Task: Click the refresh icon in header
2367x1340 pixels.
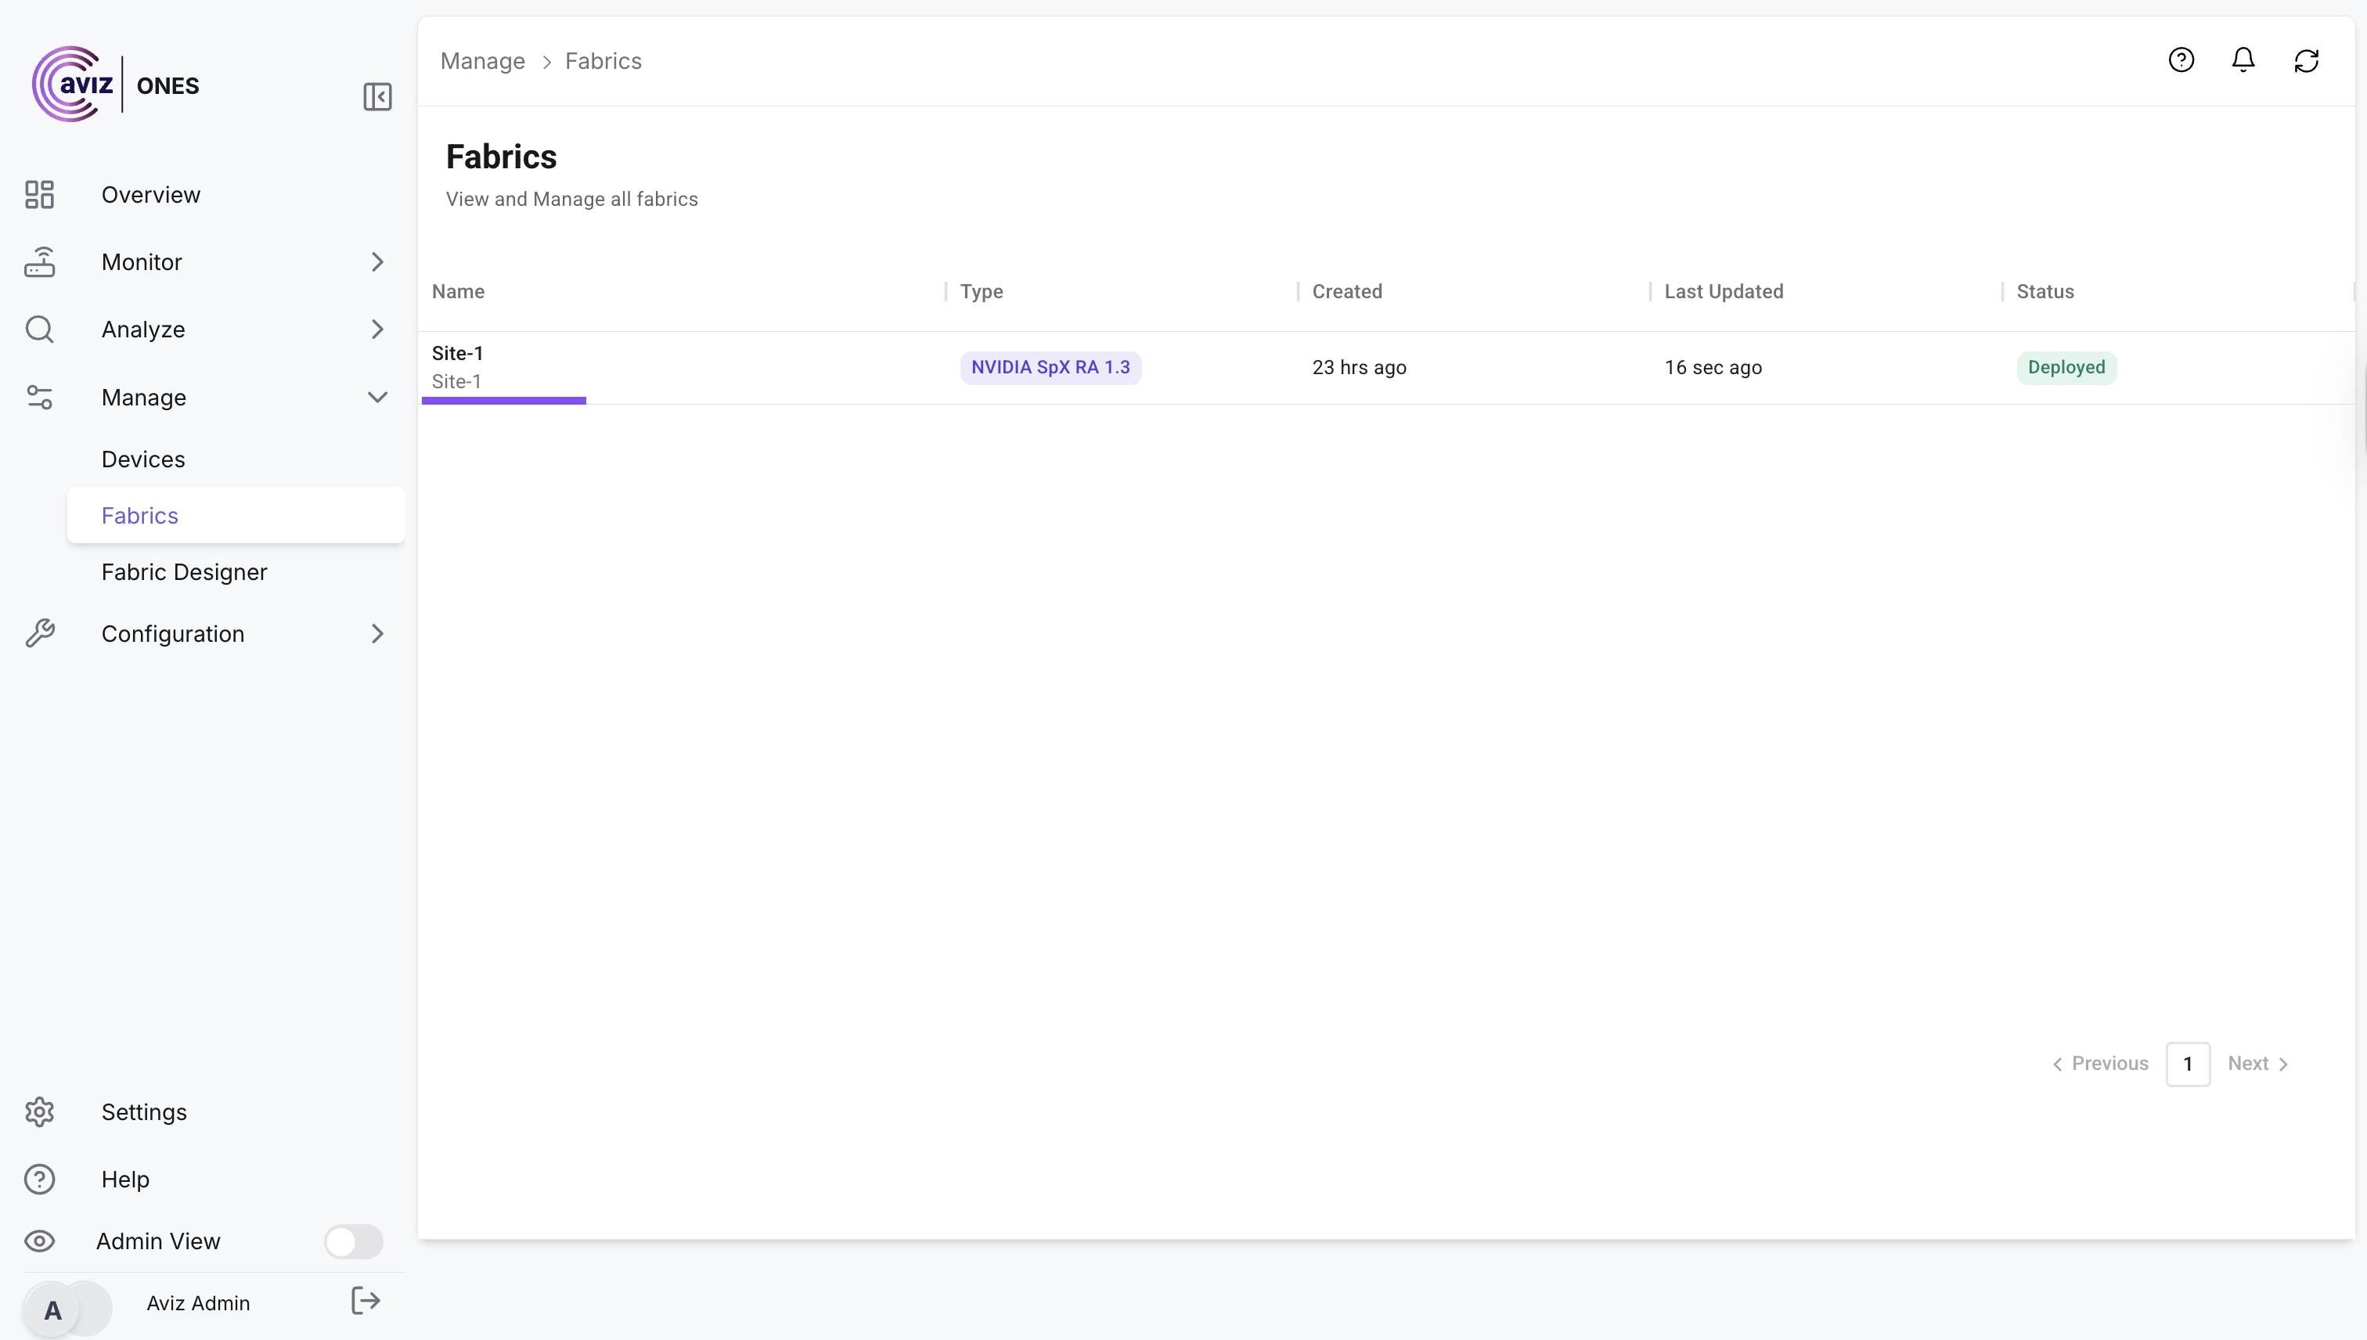Action: [x=2306, y=61]
